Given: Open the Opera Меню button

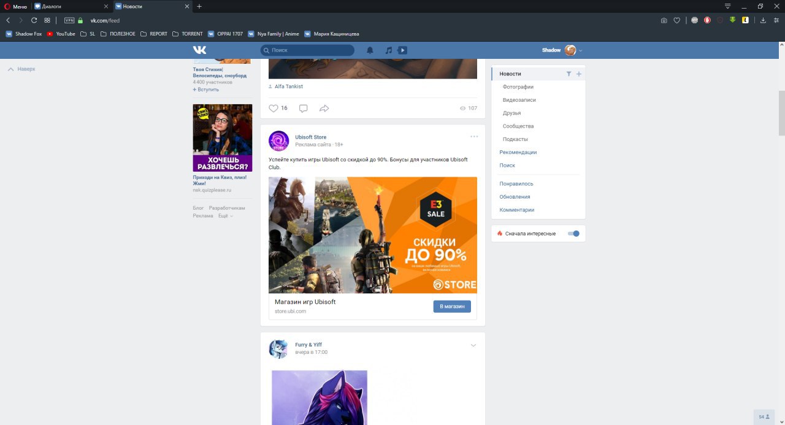Looking at the screenshot, I should (15, 6).
